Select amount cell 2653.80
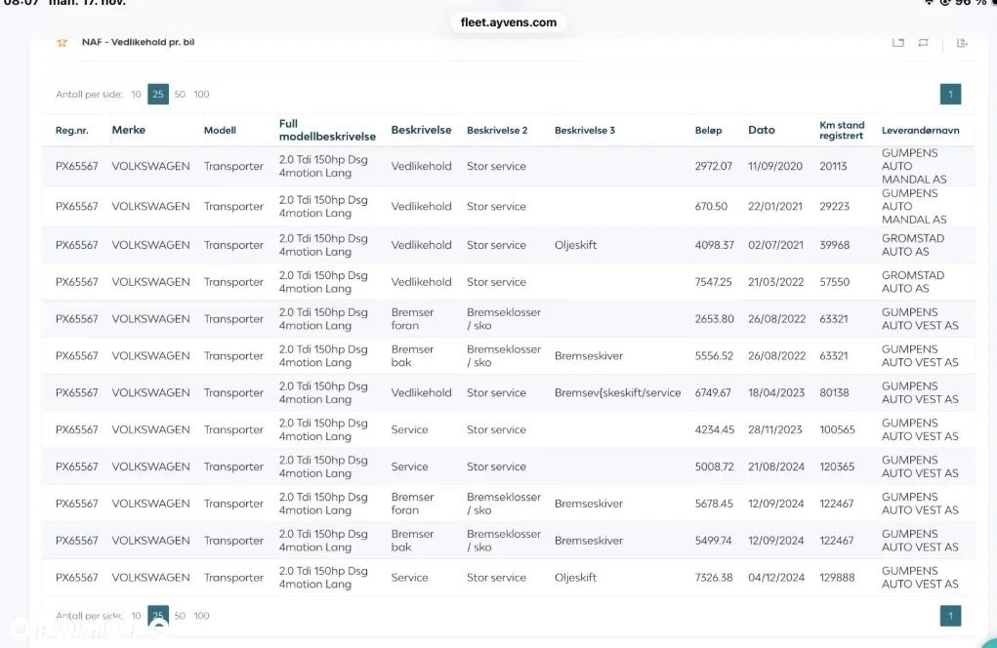This screenshot has width=997, height=648. point(714,319)
